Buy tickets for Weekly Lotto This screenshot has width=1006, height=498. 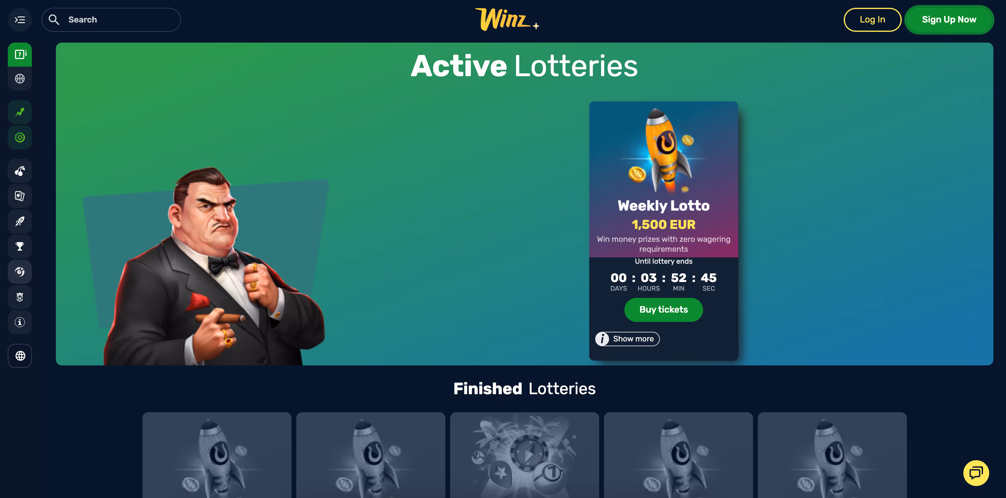click(663, 310)
